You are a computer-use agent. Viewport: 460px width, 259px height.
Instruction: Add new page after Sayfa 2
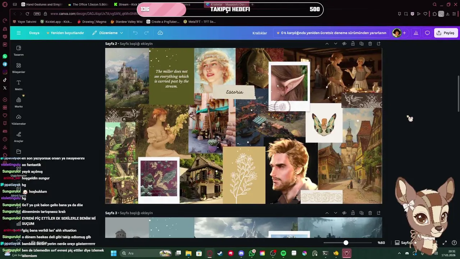click(379, 44)
